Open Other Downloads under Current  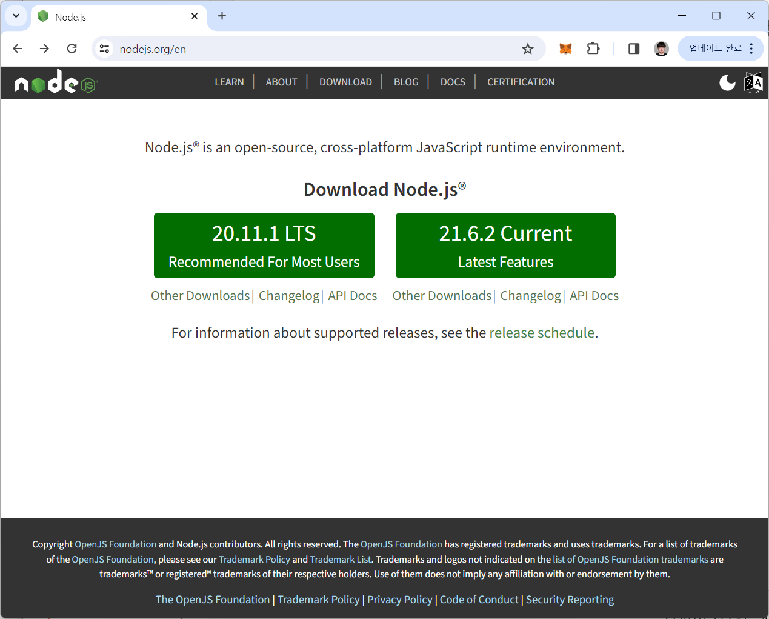(442, 296)
